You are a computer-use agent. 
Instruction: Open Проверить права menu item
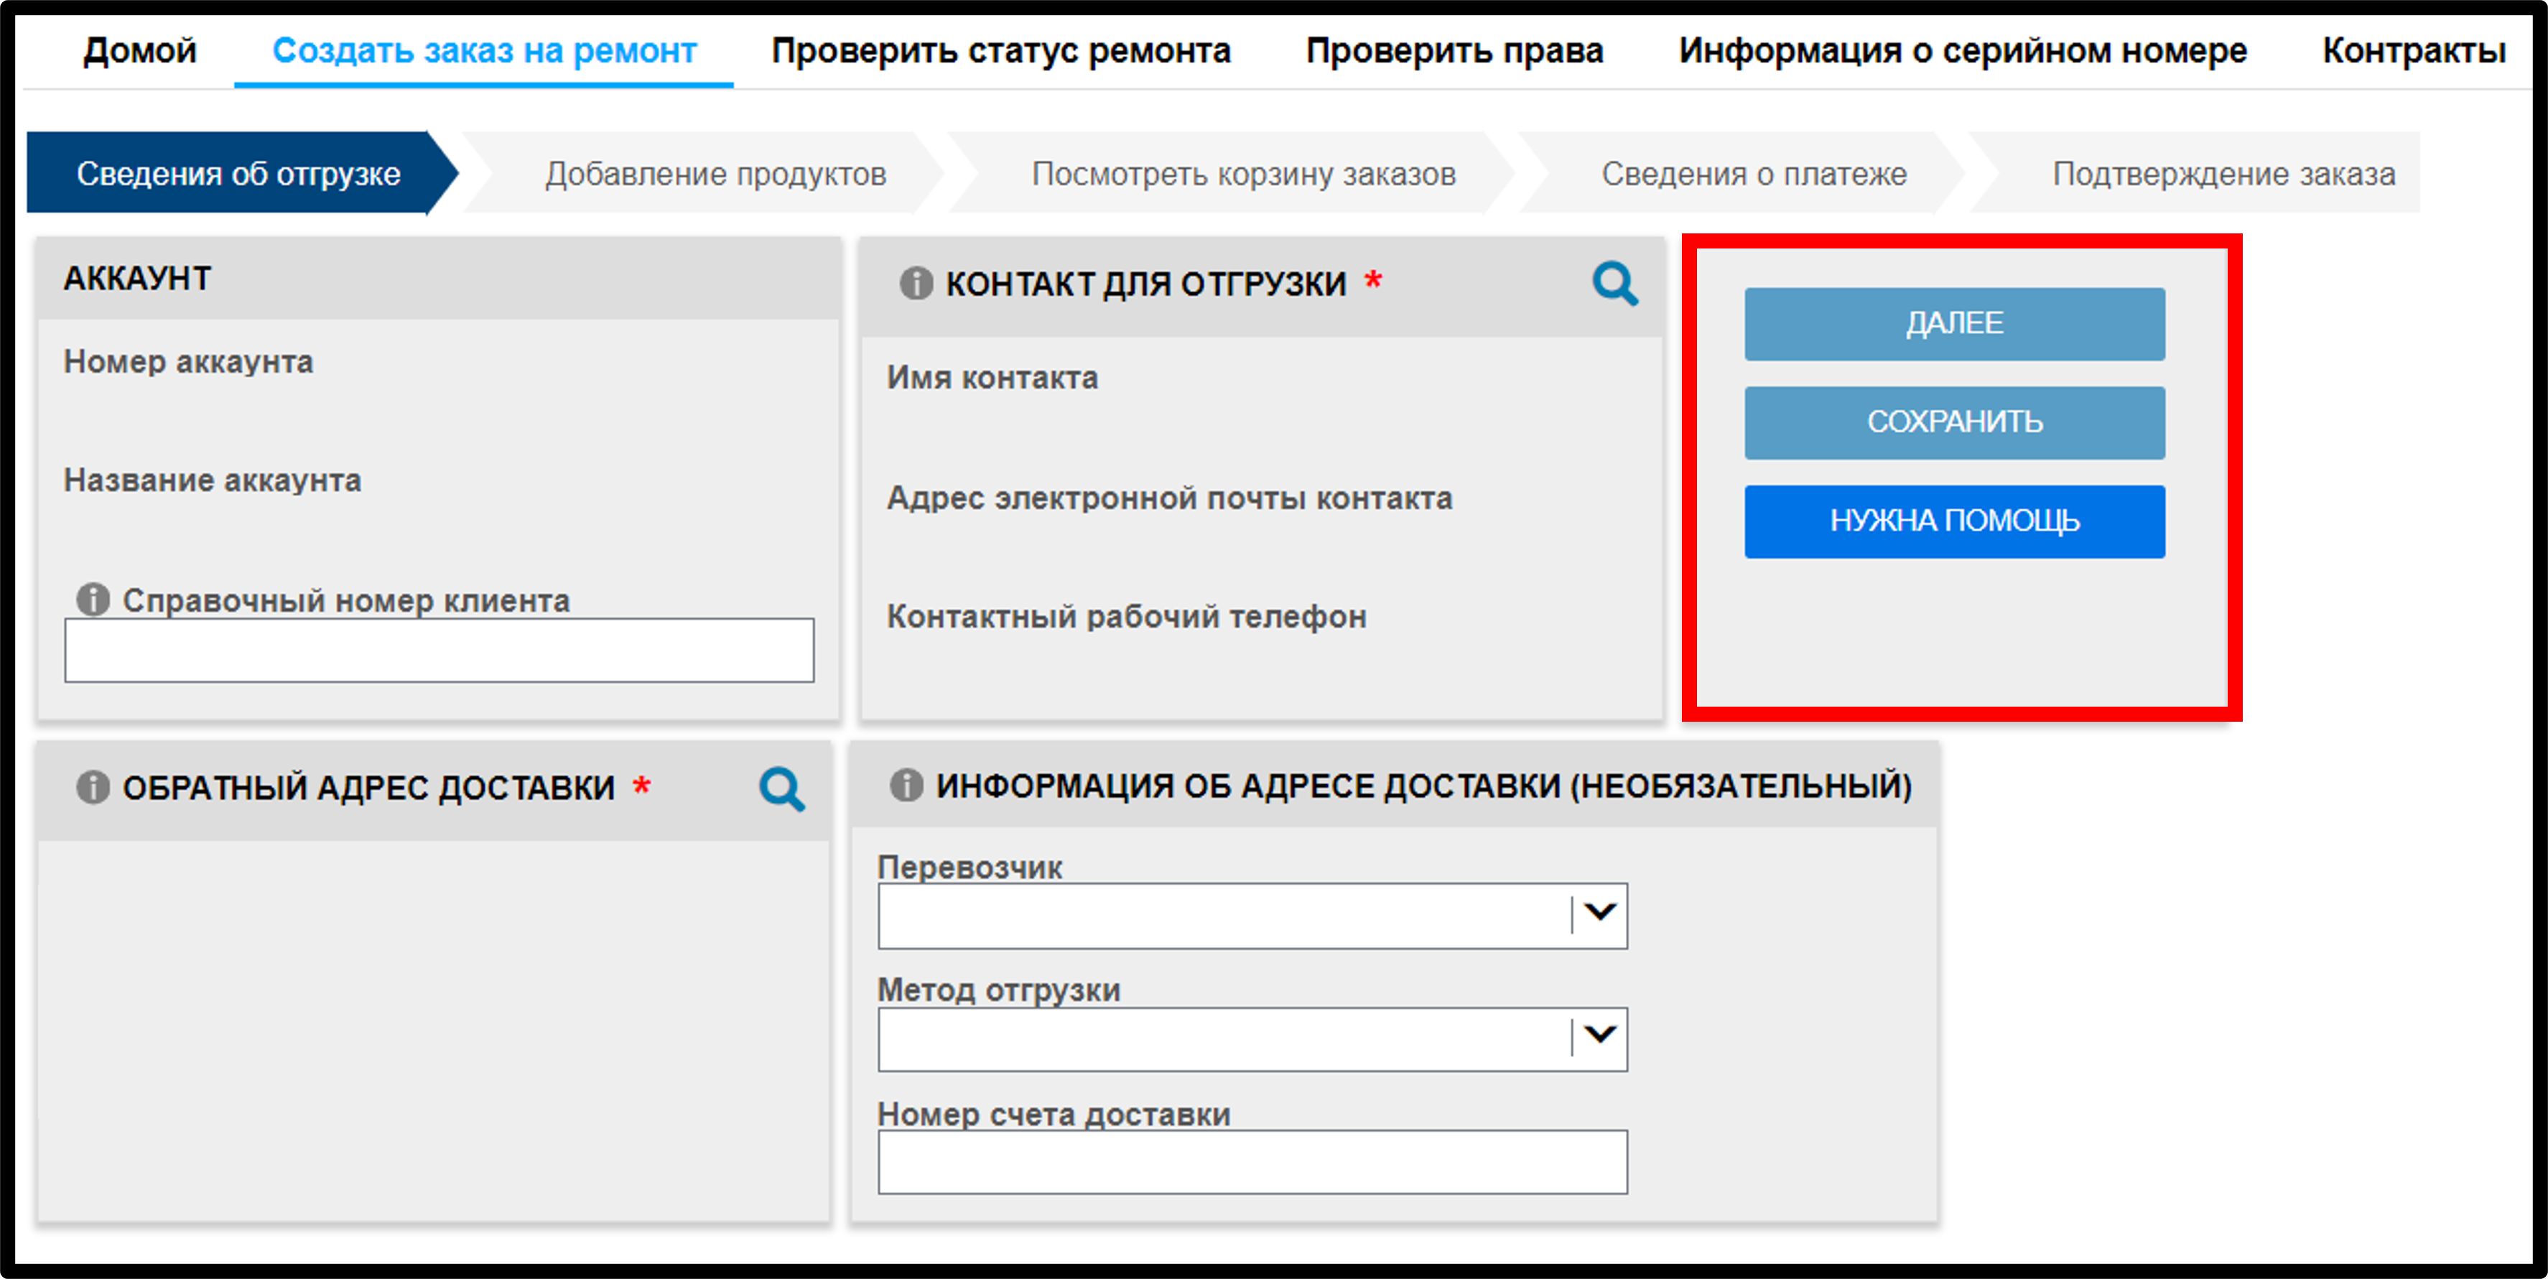[1454, 50]
